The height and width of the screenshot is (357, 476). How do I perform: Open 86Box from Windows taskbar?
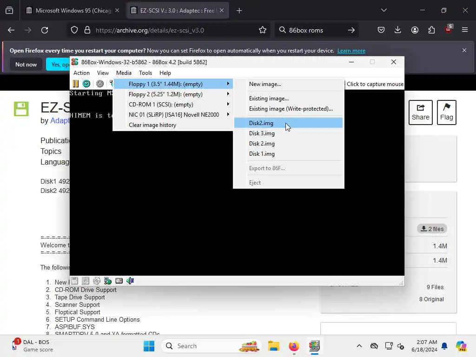tap(314, 346)
